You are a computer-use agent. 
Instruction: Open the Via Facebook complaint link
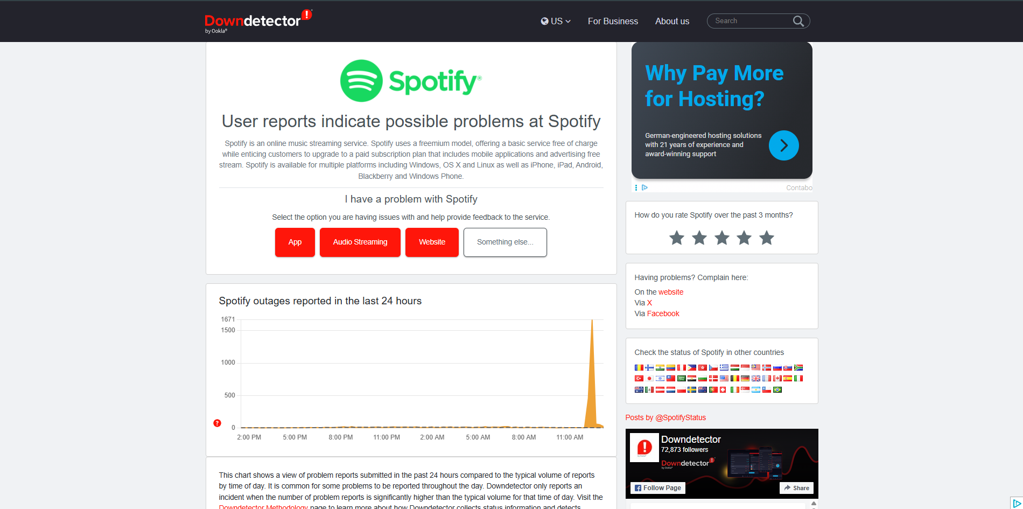[x=663, y=313]
